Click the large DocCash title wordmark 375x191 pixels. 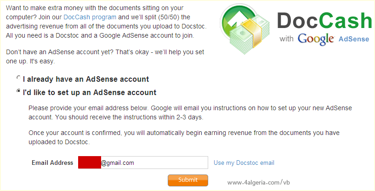tap(324, 20)
